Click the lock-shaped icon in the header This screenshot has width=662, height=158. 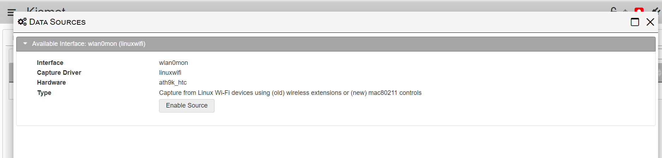(614, 10)
